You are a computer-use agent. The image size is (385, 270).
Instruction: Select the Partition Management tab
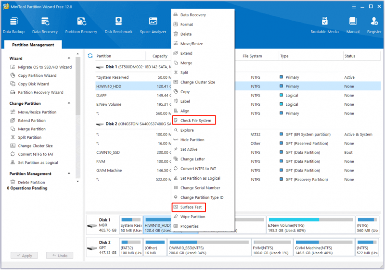coord(33,45)
